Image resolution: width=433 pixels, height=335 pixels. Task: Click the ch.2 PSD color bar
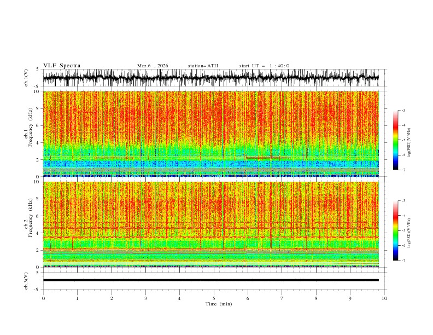pyautogui.click(x=395, y=230)
